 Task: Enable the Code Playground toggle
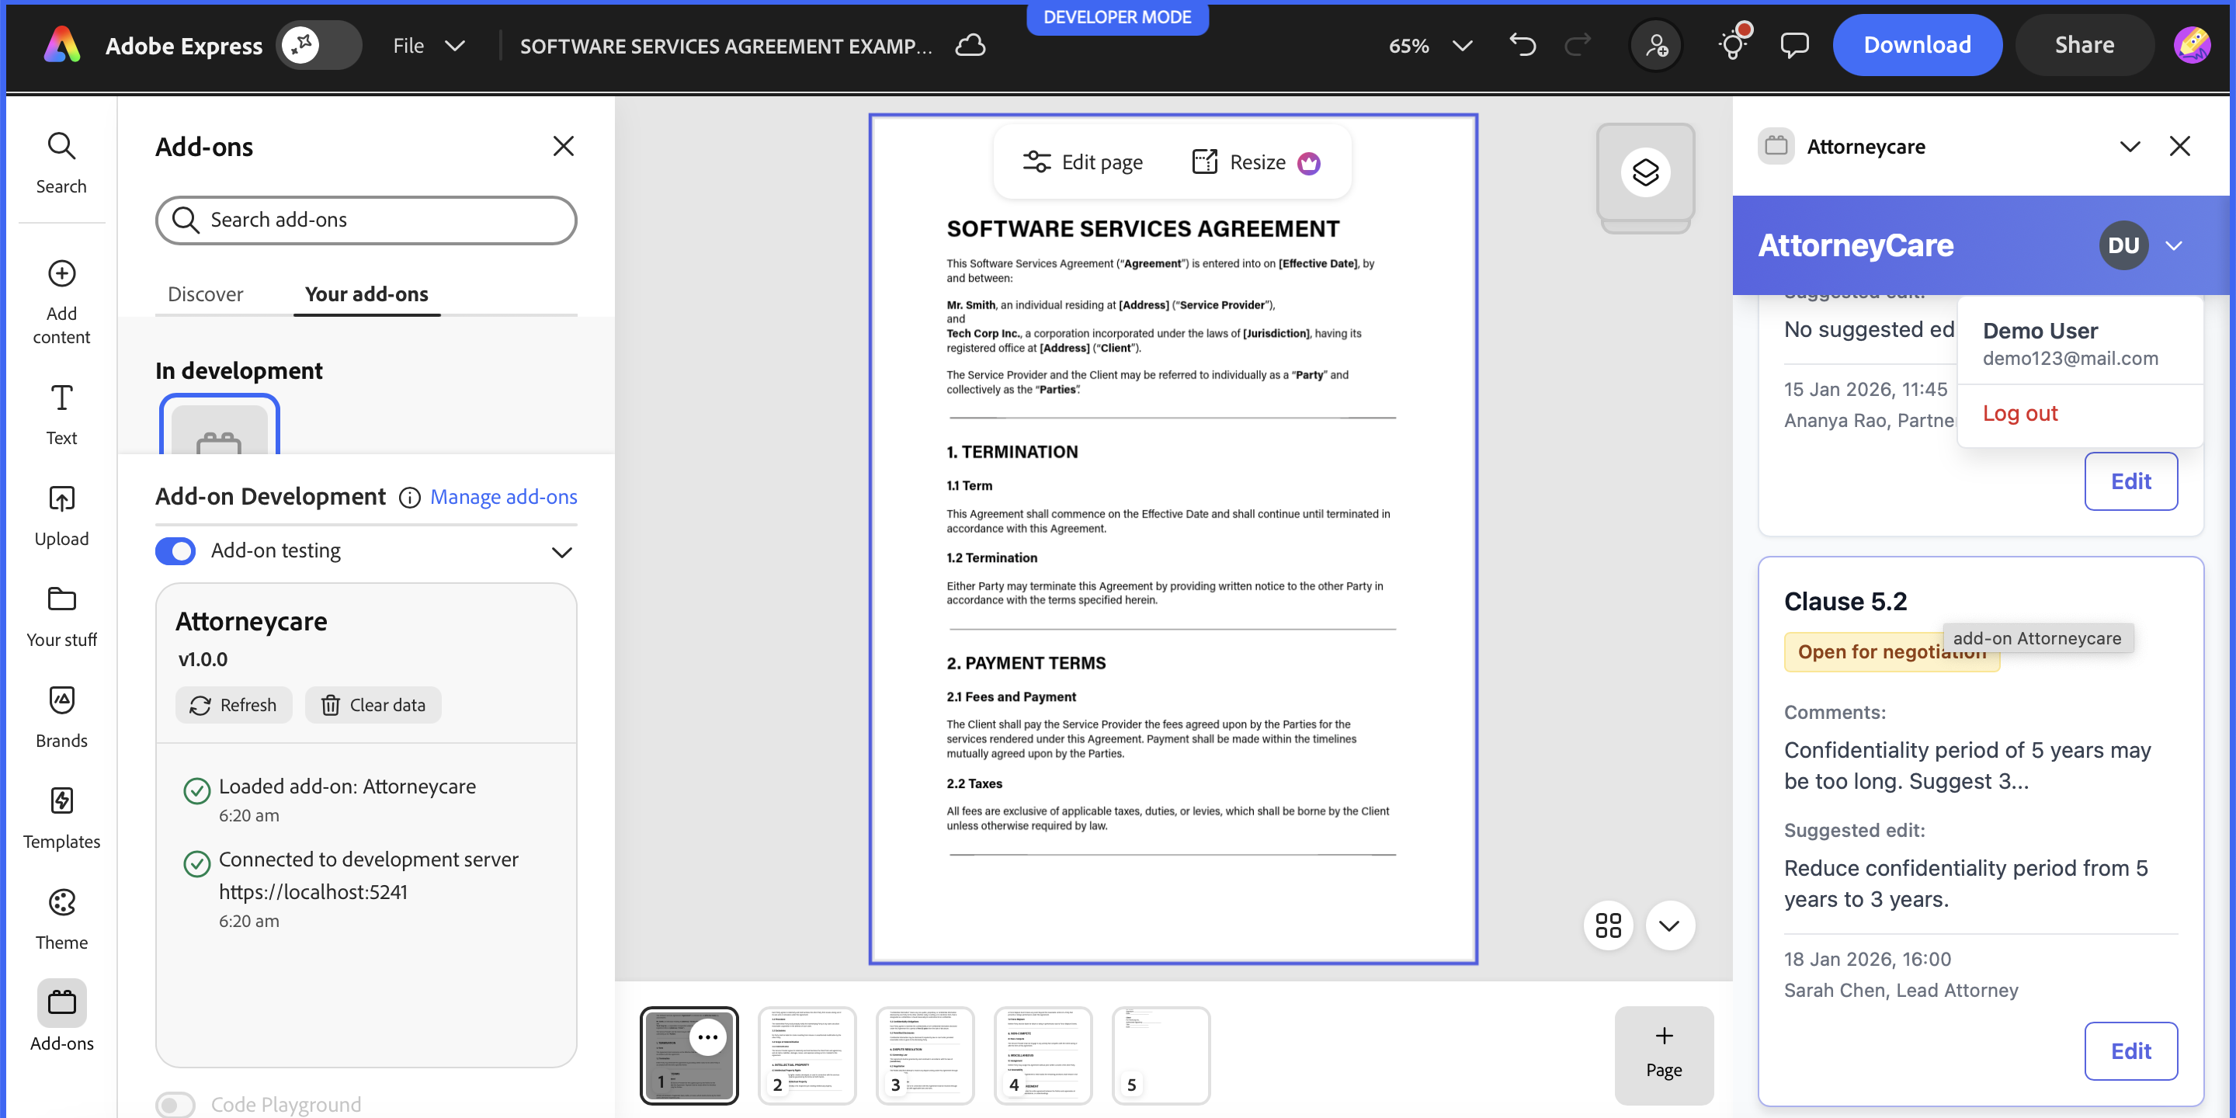point(175,1104)
